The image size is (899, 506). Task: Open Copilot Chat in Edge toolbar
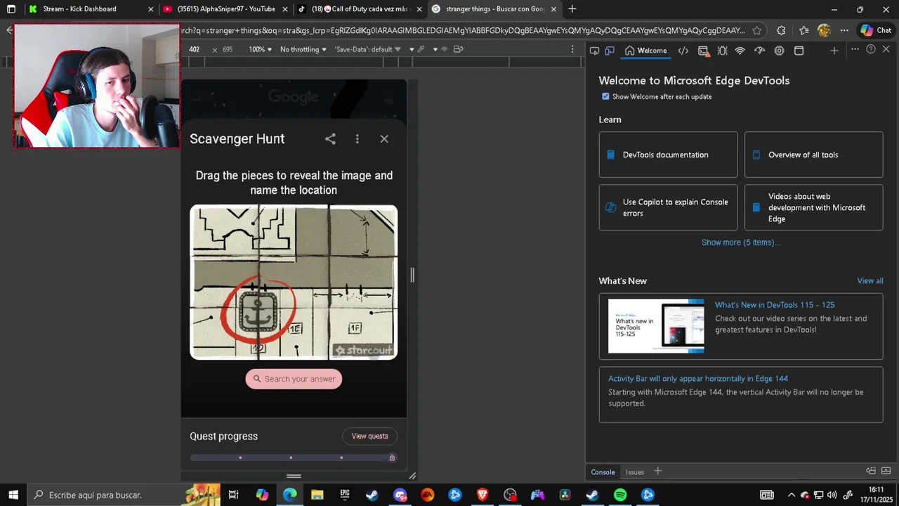point(876,30)
